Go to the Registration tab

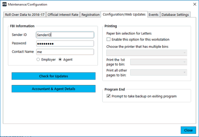coord(90,15)
